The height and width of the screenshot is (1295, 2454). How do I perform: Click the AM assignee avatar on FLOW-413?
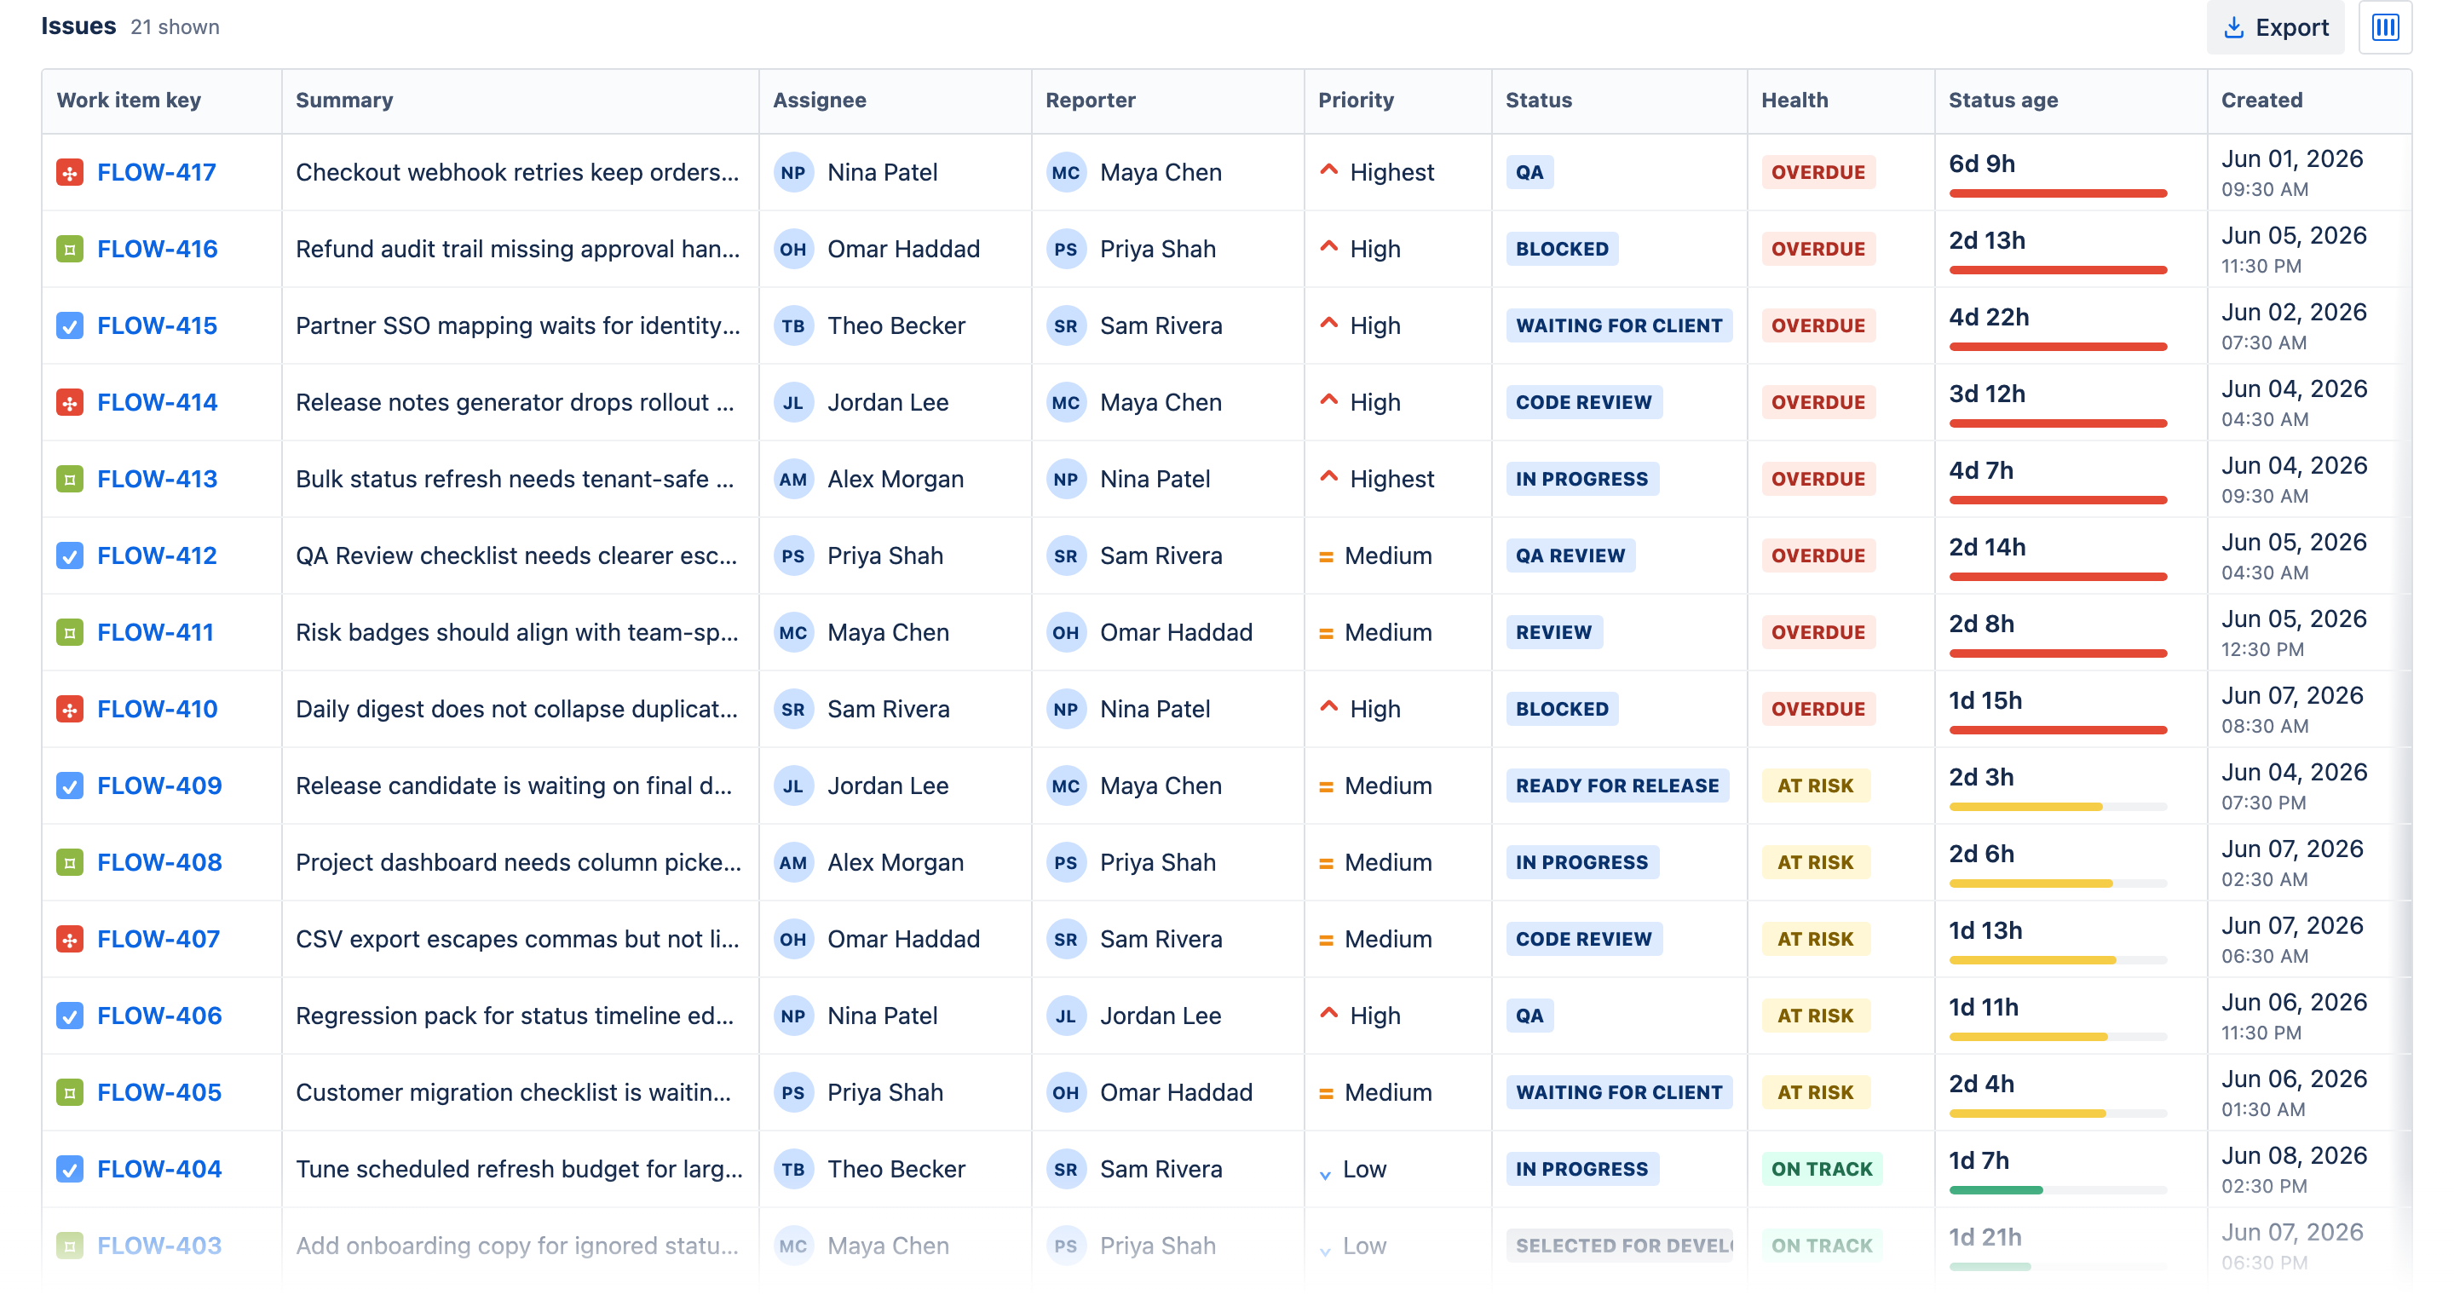click(792, 479)
